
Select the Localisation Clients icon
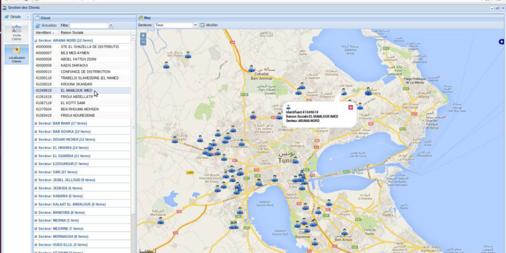click(x=17, y=55)
